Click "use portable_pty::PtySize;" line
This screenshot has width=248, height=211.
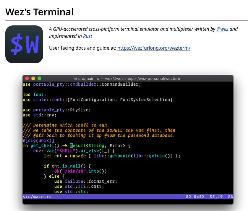tap(57, 110)
